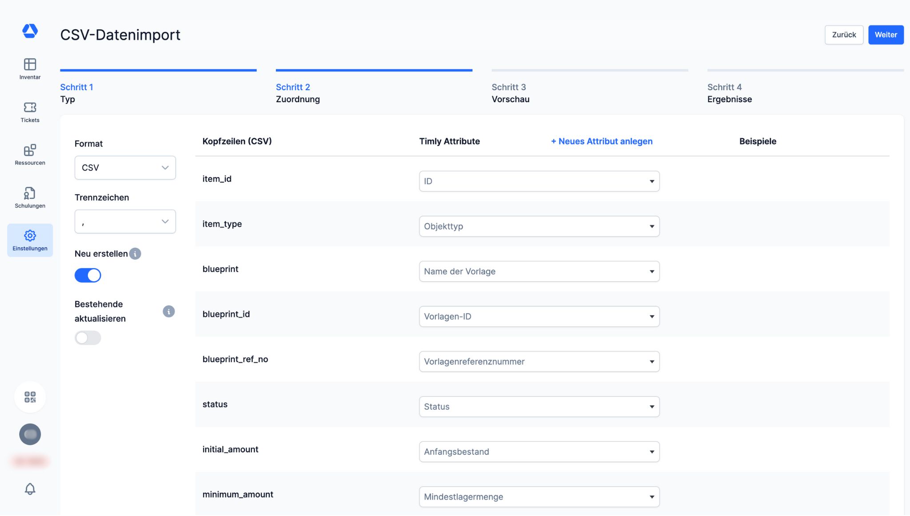This screenshot has height=516, width=910.
Task: Click the Weiter button
Action: pyautogui.click(x=886, y=35)
